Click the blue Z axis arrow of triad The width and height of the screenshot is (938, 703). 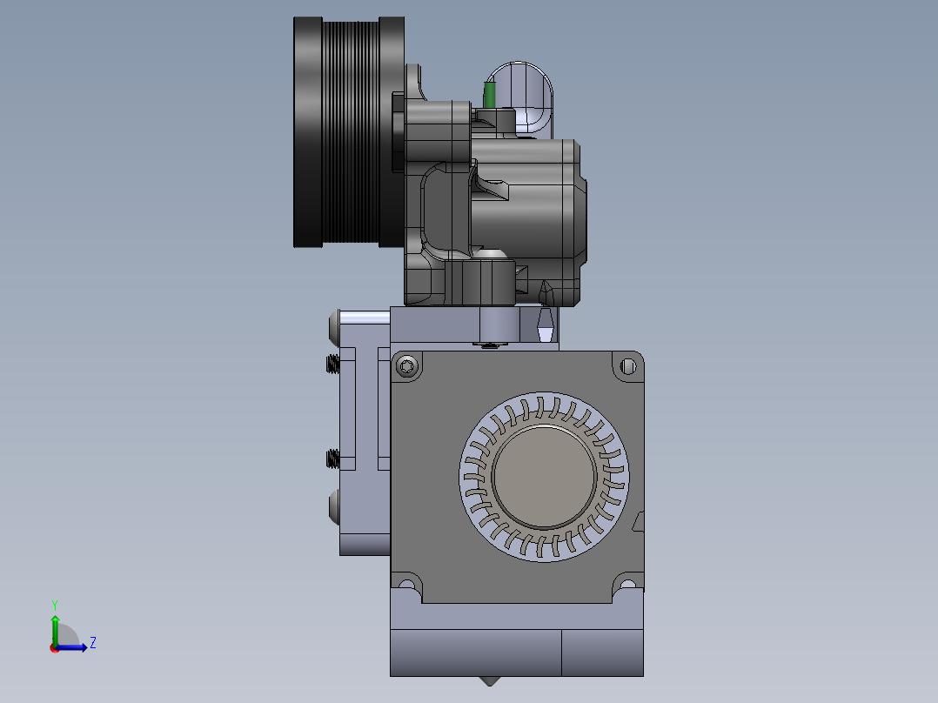[x=71, y=647]
